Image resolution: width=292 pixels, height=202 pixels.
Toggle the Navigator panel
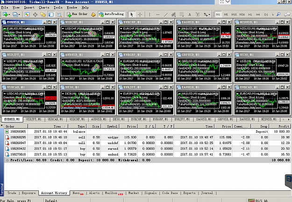click(x=43, y=14)
